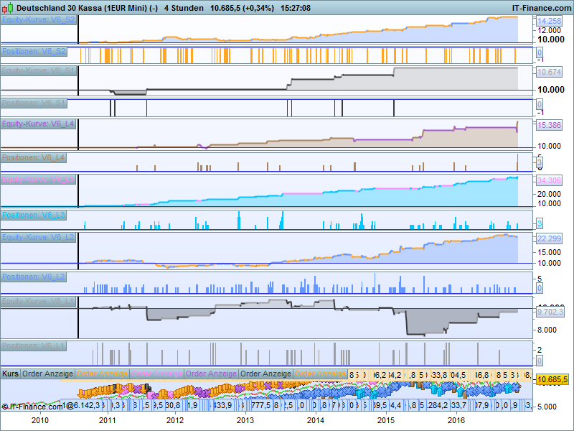574x431 pixels.
Task: Click the yellow 10.685,5 current price tag
Action: (x=552, y=379)
